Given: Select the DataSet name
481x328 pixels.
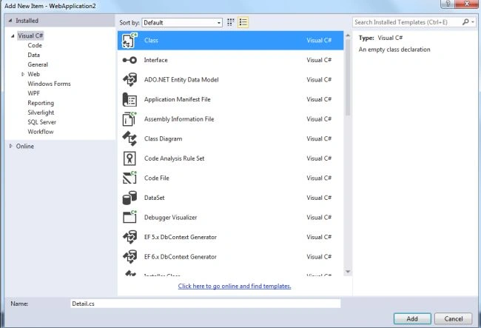Looking at the screenshot, I should [x=155, y=198].
